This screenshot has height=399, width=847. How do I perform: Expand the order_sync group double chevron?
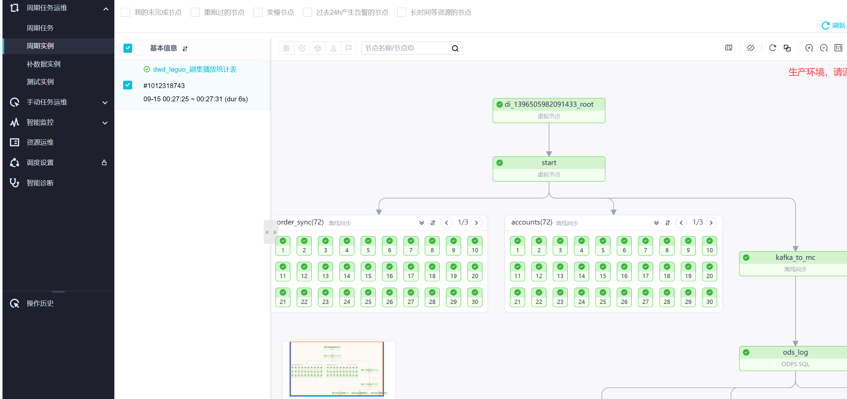tap(422, 223)
